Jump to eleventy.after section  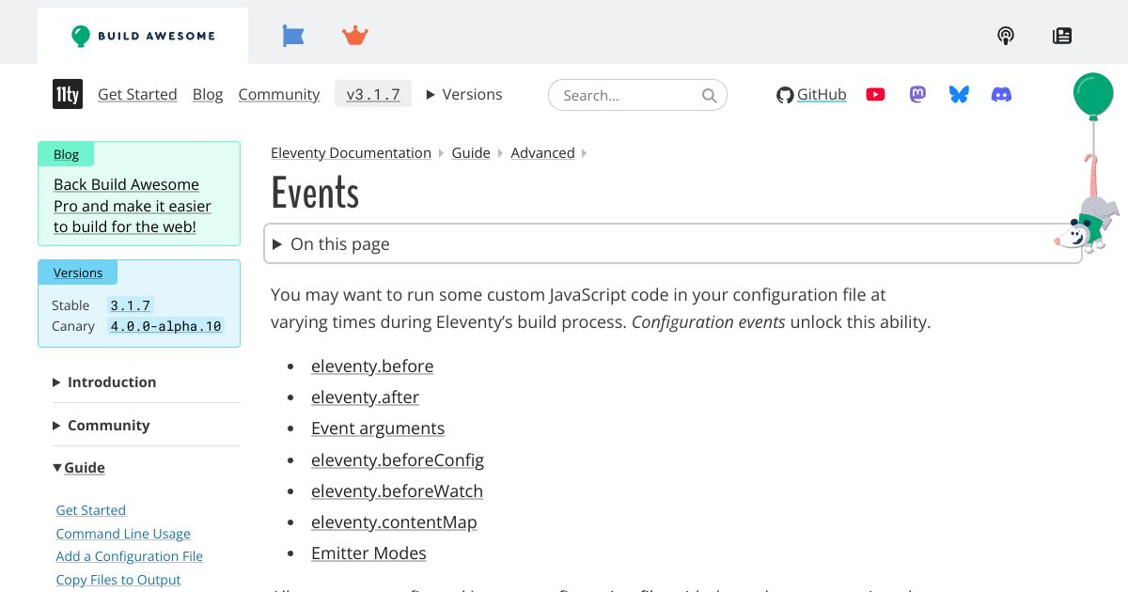[x=365, y=397]
